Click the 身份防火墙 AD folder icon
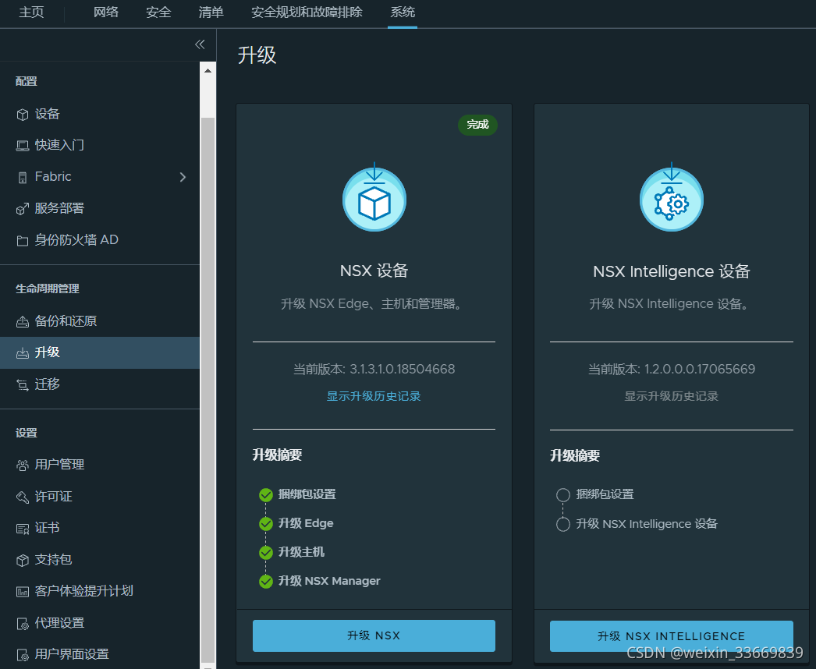Screen dimensions: 816x669 [x=23, y=241]
